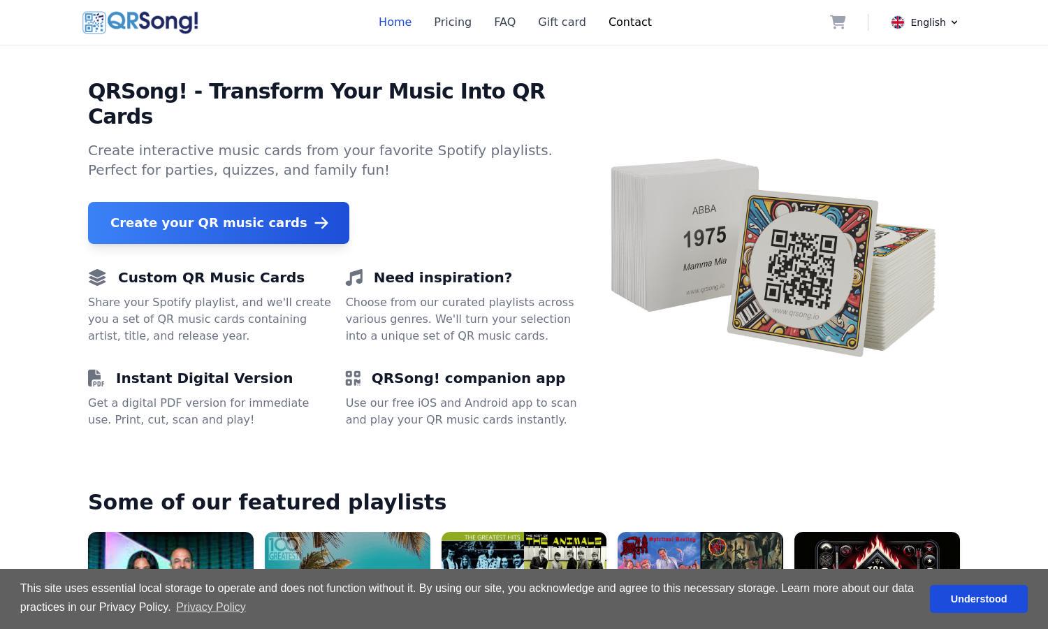Screen dimensions: 1048x629
Task: Open The Animals playlist thumbnail
Action: pyautogui.click(x=524, y=551)
